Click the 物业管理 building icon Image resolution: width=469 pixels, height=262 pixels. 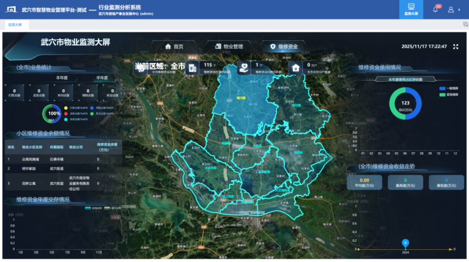[218, 46]
